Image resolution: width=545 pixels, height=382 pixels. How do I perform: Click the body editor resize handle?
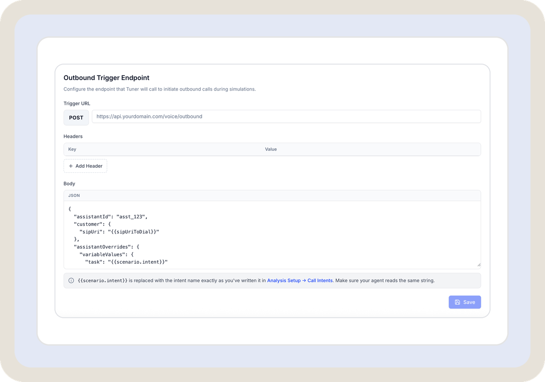(x=478, y=265)
